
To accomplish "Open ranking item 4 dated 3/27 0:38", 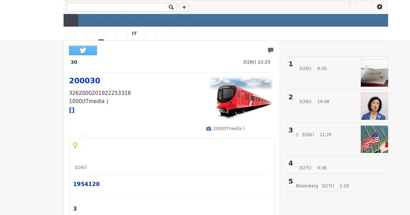I will [337, 165].
